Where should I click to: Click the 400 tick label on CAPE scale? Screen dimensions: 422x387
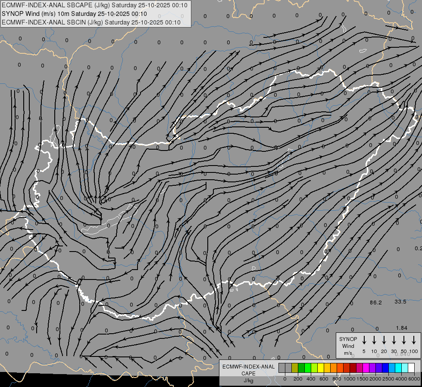coord(311,379)
